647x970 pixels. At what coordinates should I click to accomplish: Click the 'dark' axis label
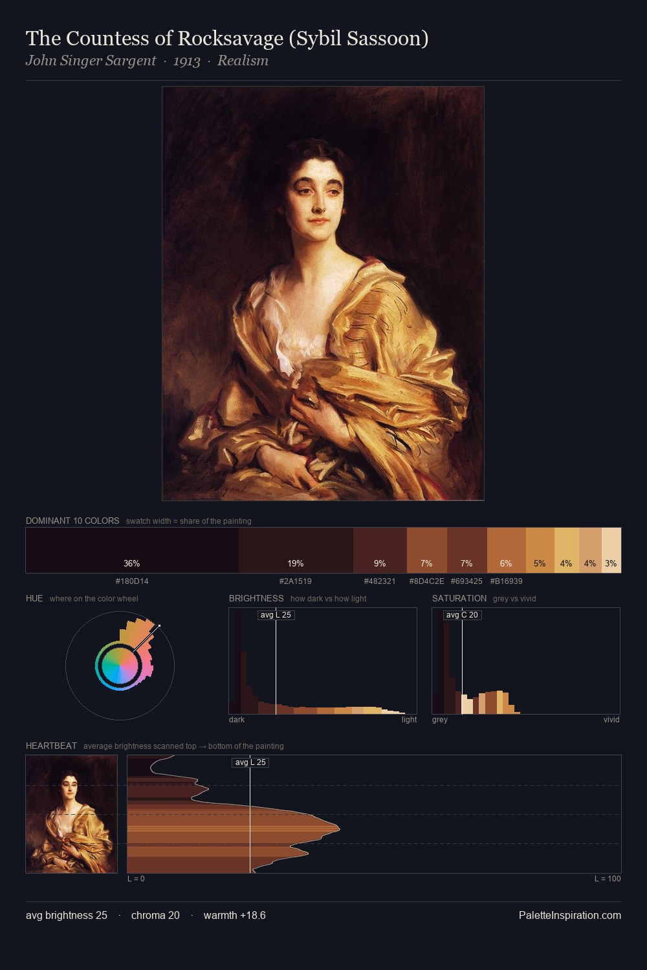tap(237, 720)
